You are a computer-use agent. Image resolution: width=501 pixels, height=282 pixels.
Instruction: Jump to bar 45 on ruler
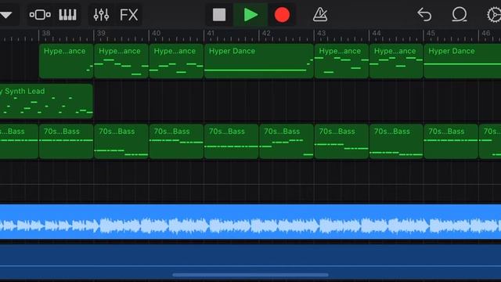coord(431,33)
